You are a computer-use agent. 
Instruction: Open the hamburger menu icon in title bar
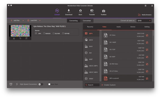pyautogui.click(x=145, y=6)
